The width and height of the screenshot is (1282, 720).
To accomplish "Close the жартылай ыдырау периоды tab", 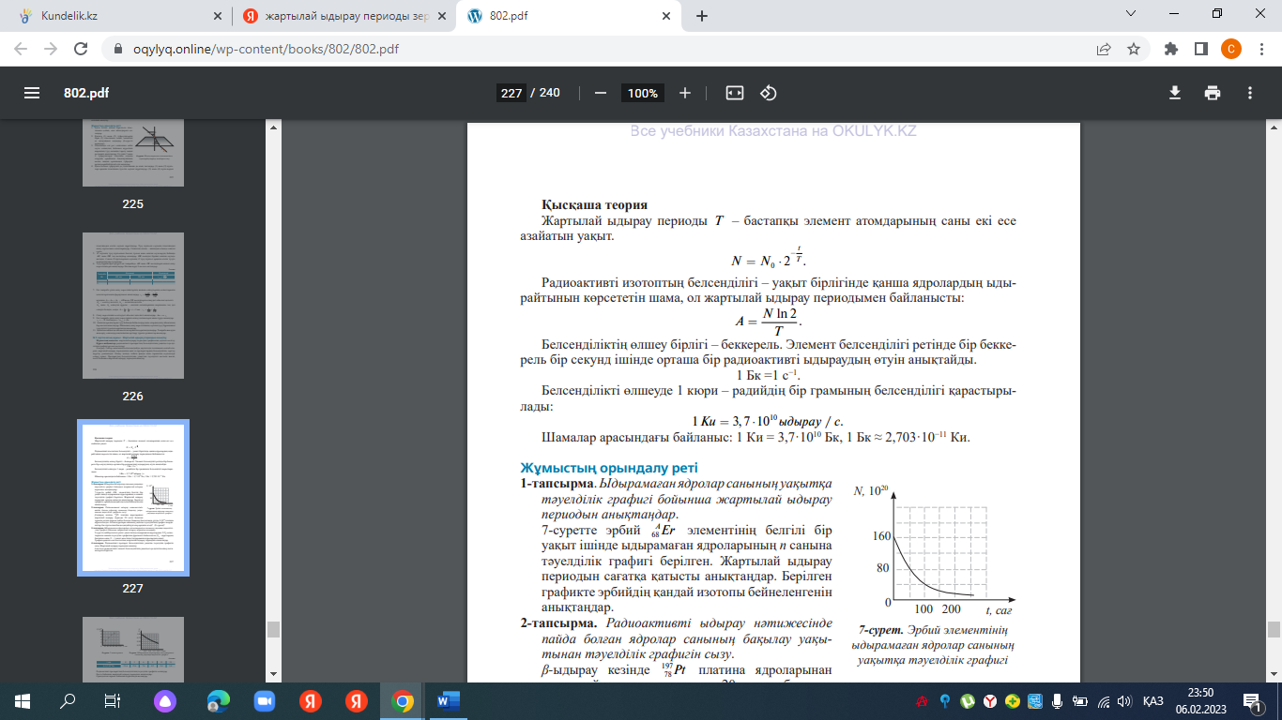I will coord(441,16).
